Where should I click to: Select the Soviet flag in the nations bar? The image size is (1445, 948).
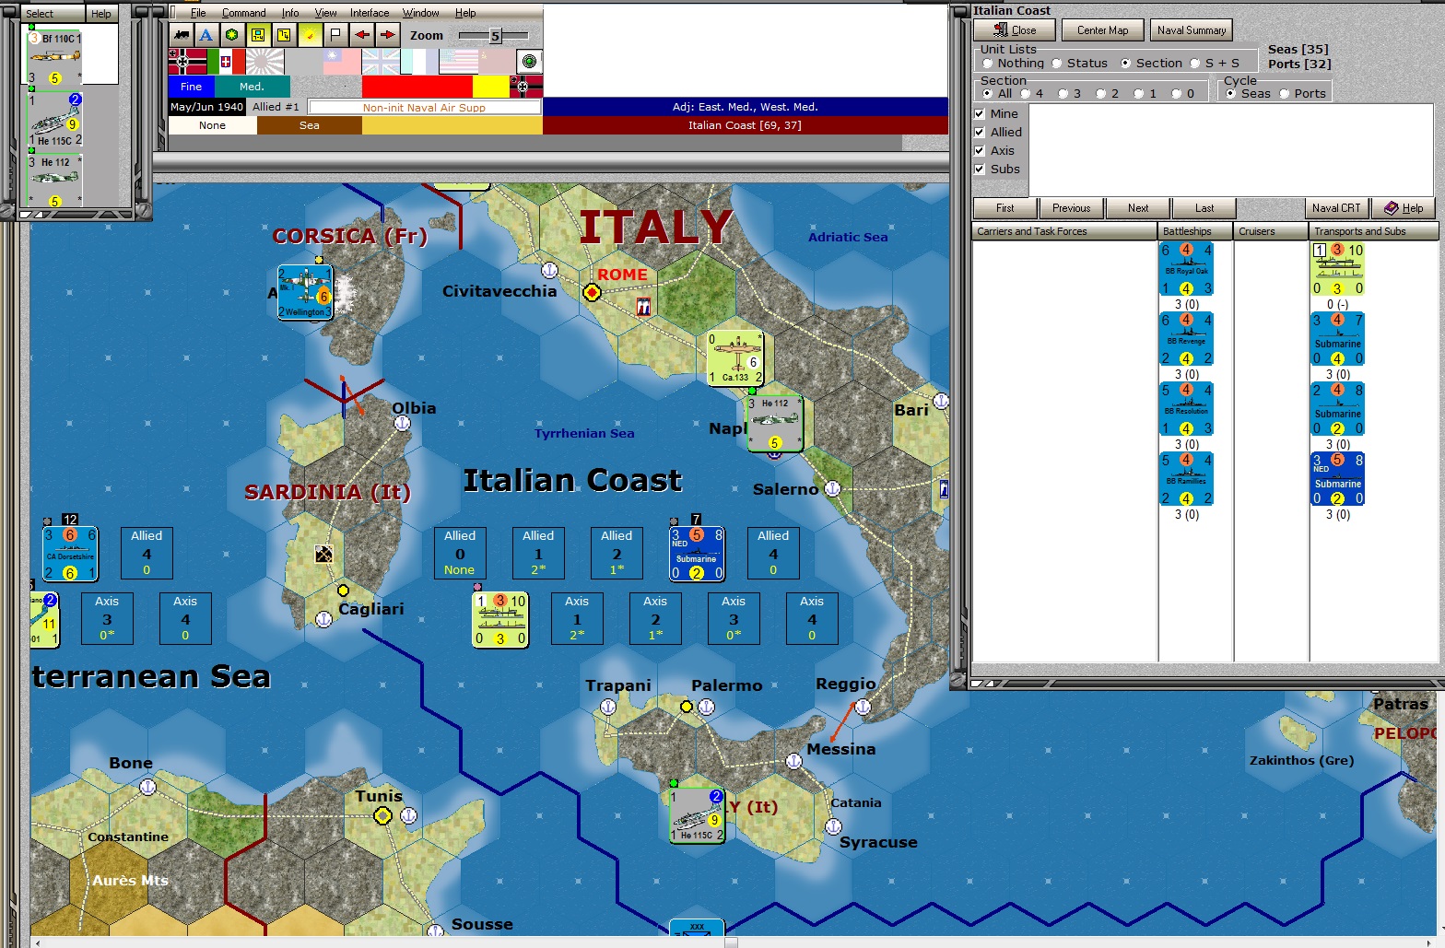pyautogui.click(x=497, y=62)
